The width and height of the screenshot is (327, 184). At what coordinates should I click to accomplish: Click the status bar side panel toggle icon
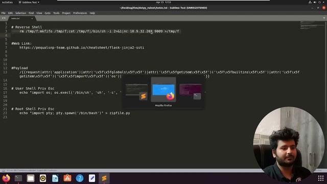(3, 170)
